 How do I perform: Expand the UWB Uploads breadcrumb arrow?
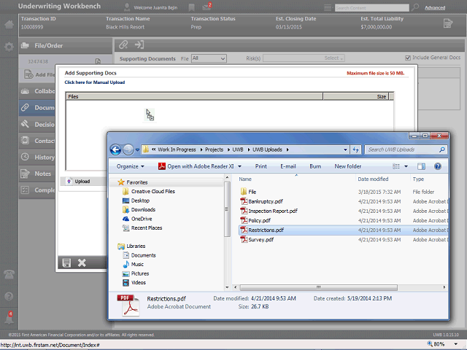point(287,149)
